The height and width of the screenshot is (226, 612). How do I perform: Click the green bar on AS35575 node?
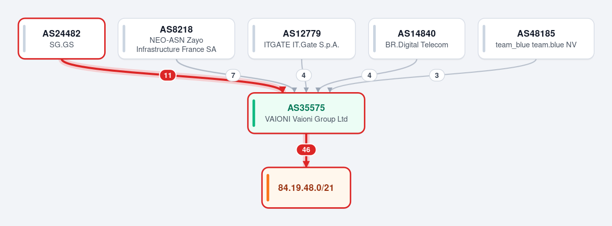click(254, 113)
